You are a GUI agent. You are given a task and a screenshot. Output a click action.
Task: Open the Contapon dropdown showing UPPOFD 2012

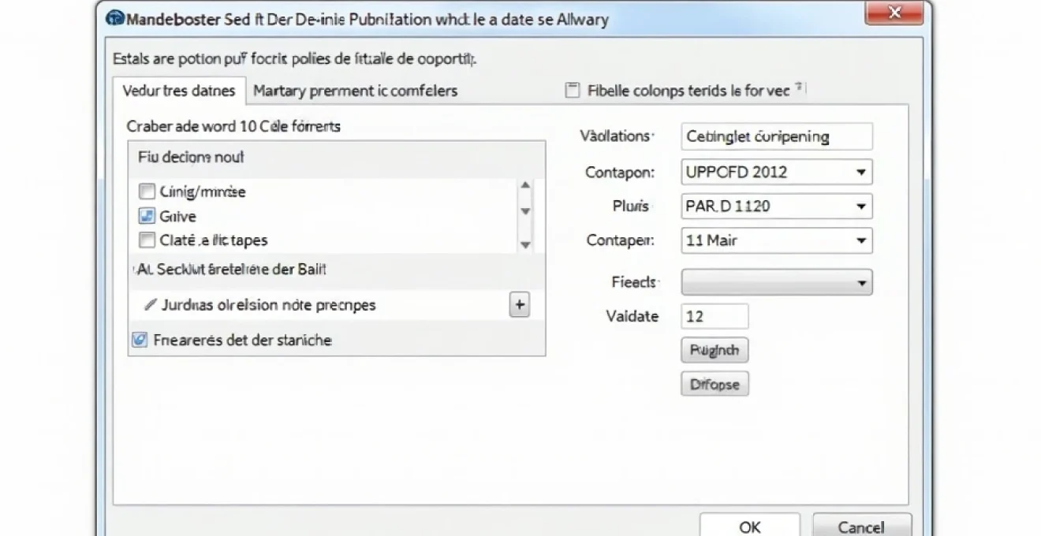(776, 172)
